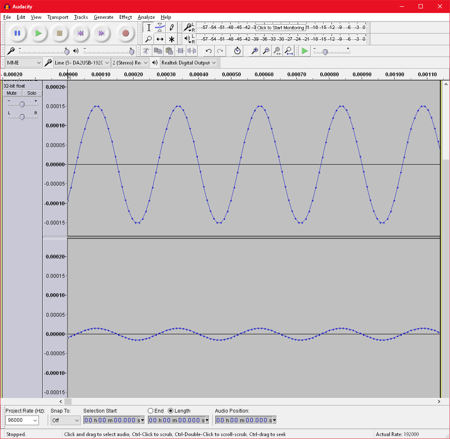The width and height of the screenshot is (450, 439).
Task: Open Selection Start time format arrow
Action: [x=142, y=420]
